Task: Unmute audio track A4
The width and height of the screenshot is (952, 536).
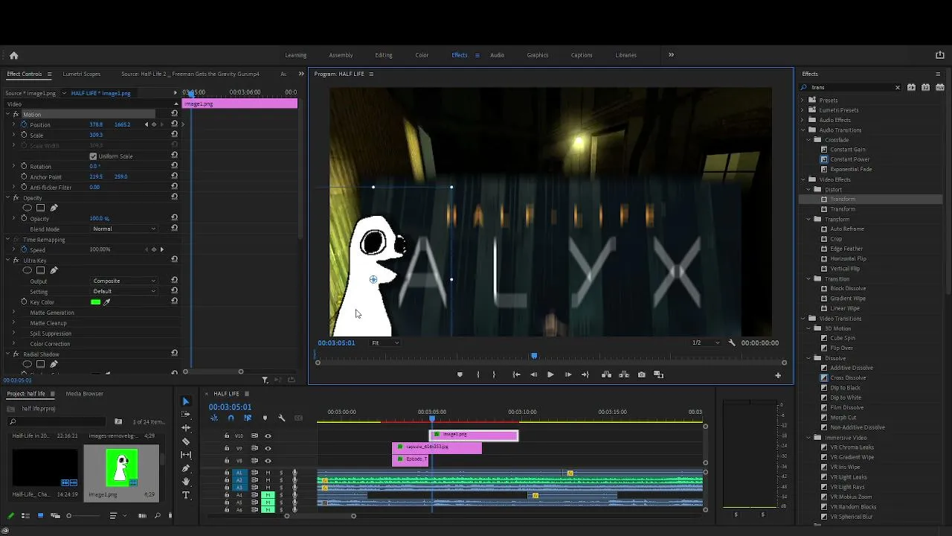Action: pos(268,495)
